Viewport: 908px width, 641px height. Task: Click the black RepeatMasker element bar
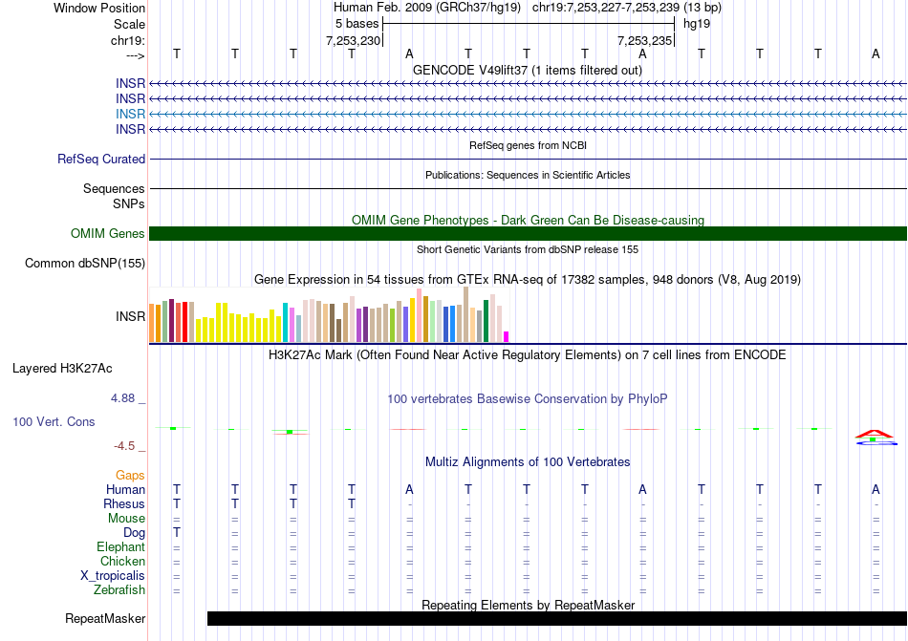coord(556,618)
